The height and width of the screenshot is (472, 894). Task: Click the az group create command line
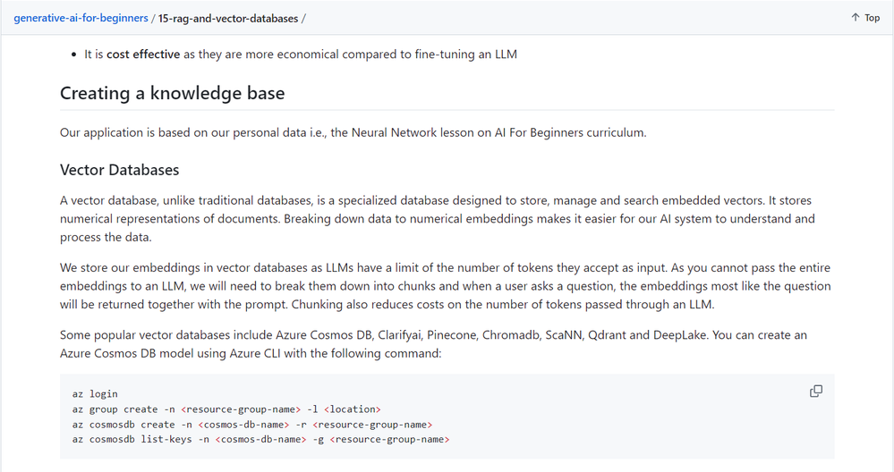coord(226,409)
